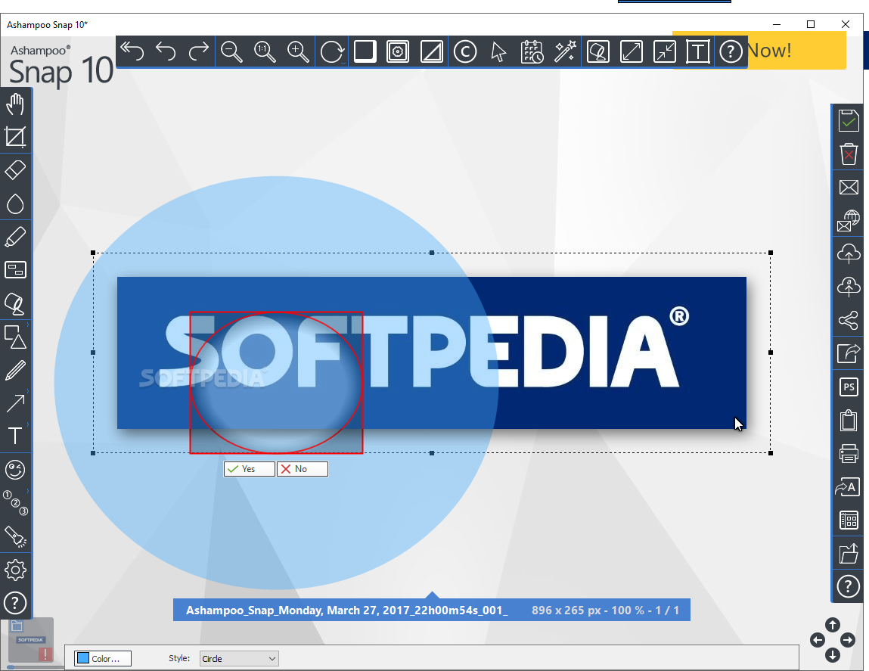Open help in left sidebar

[16, 604]
